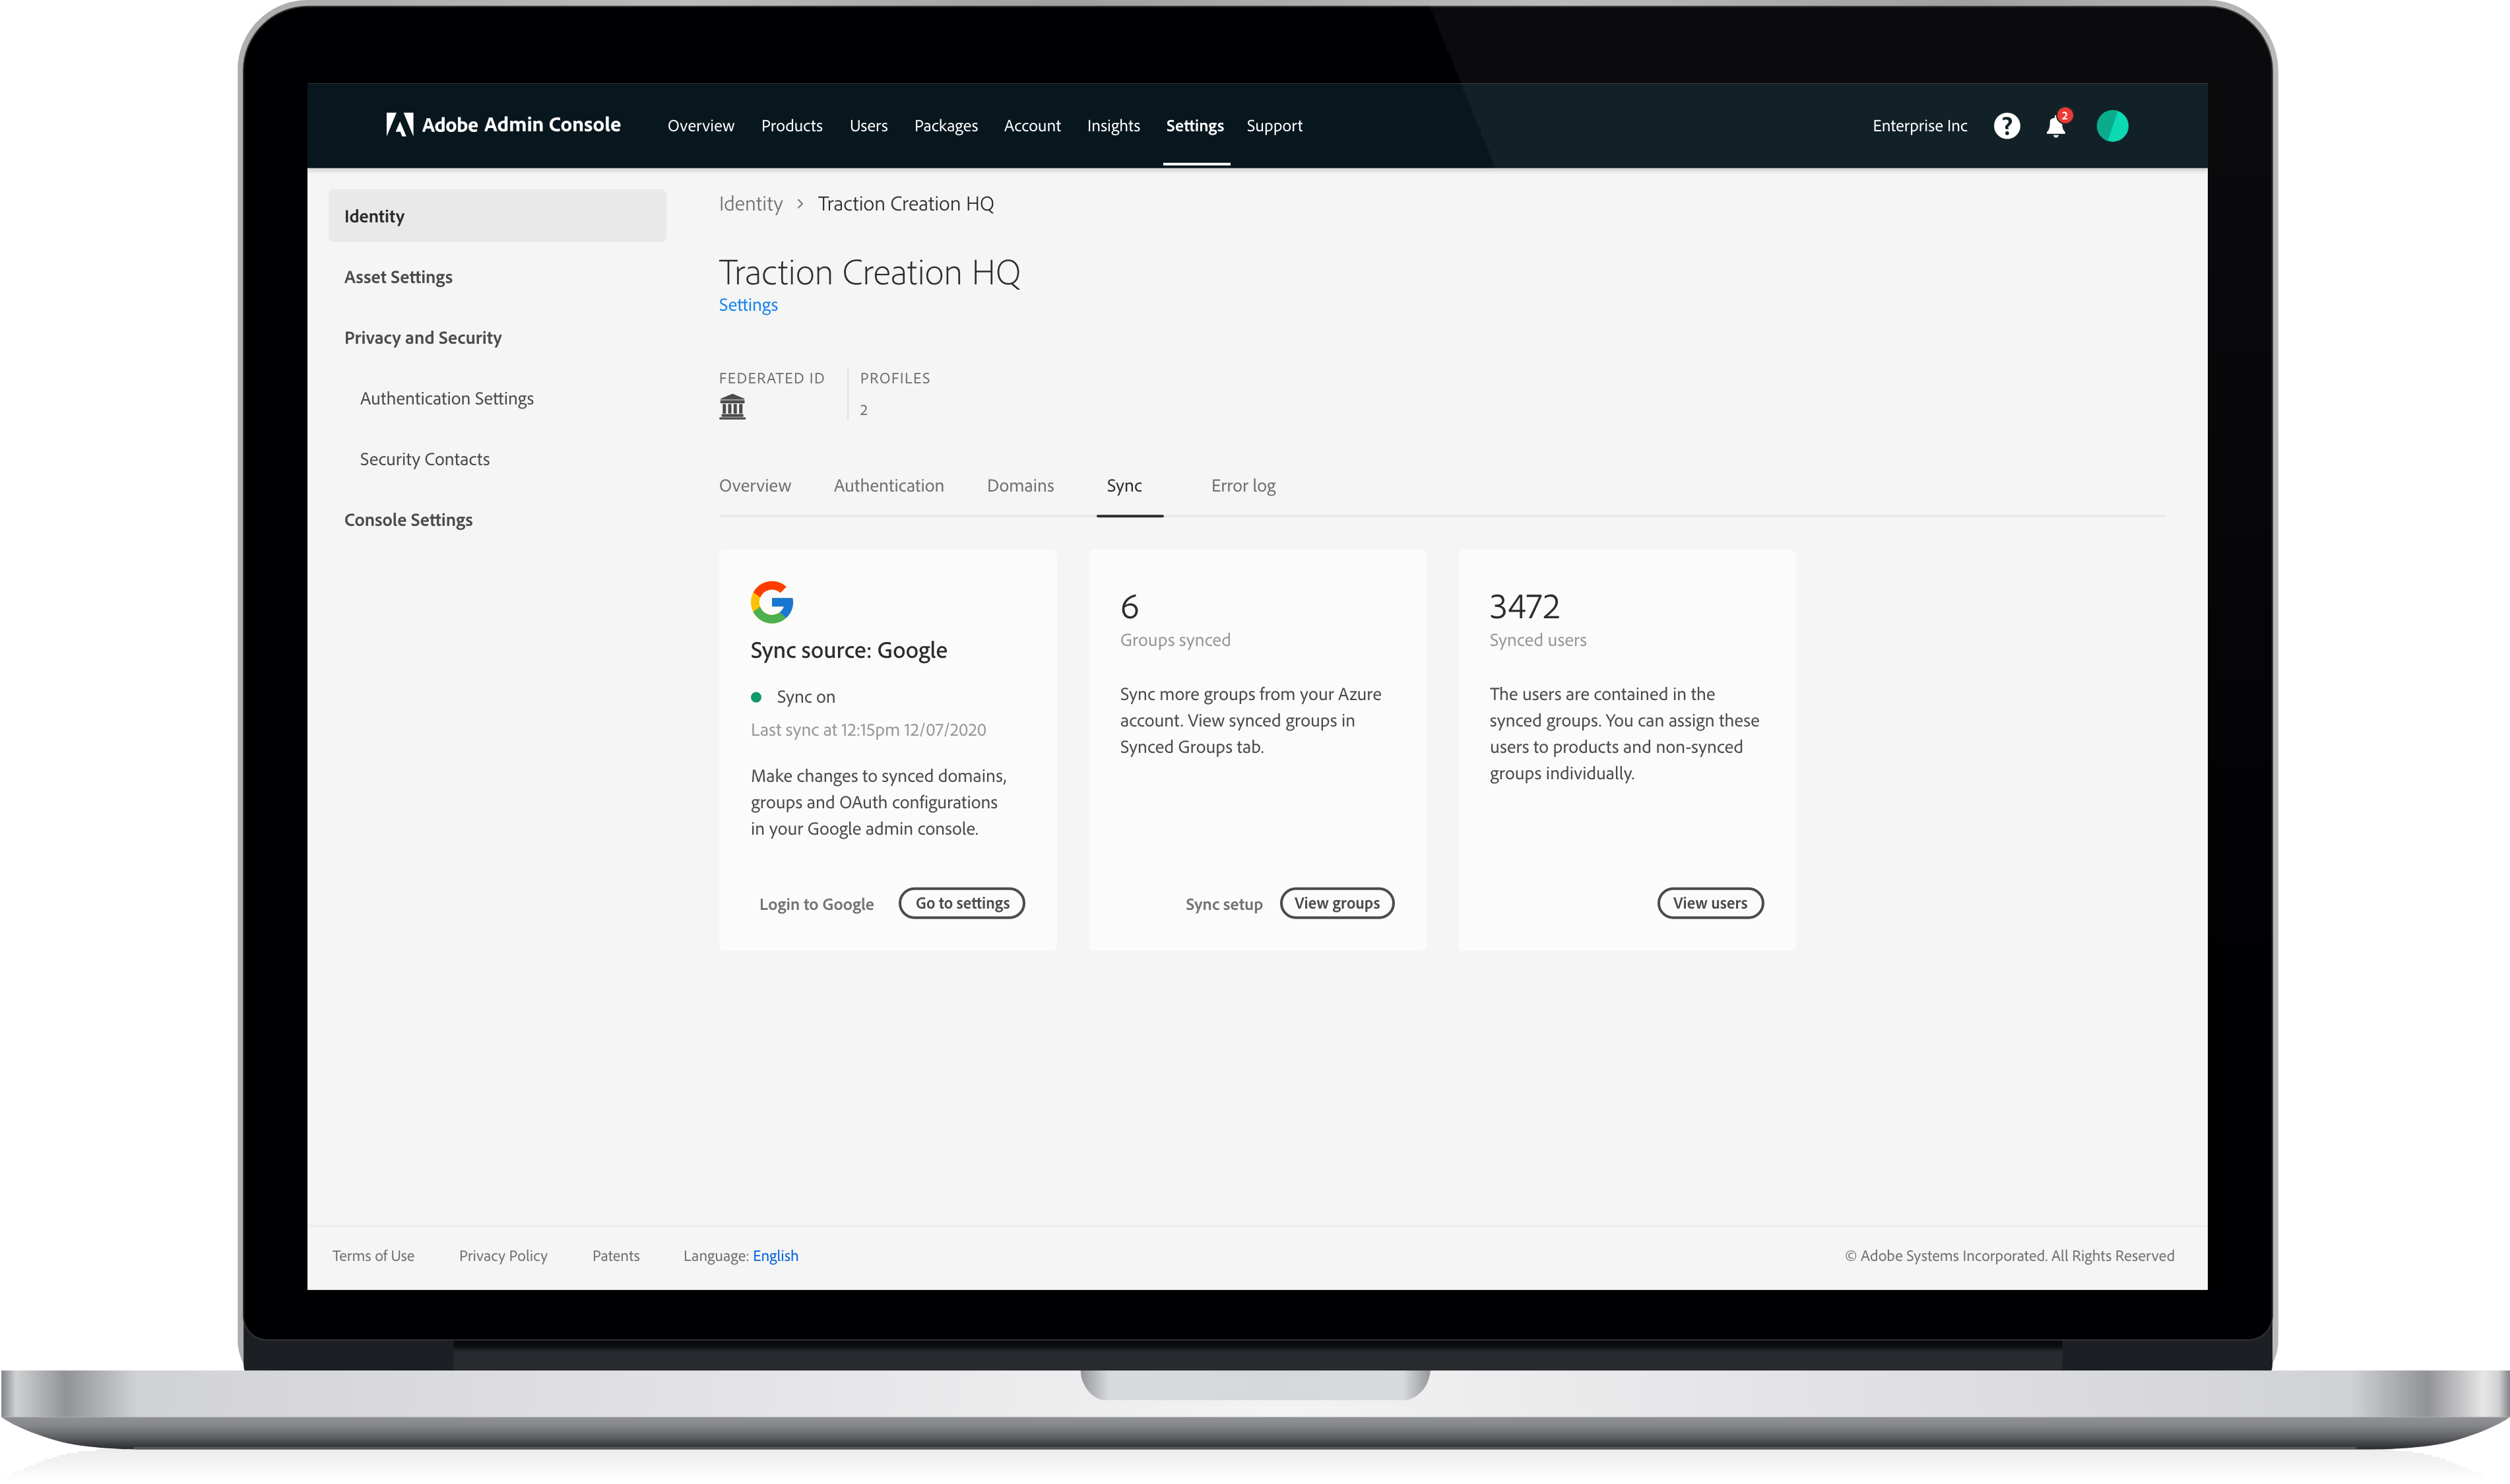Click the 3472 synced users count

(x=1524, y=607)
